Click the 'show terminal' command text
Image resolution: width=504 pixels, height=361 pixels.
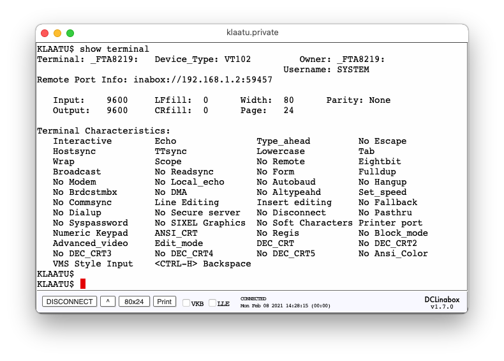pyautogui.click(x=114, y=49)
